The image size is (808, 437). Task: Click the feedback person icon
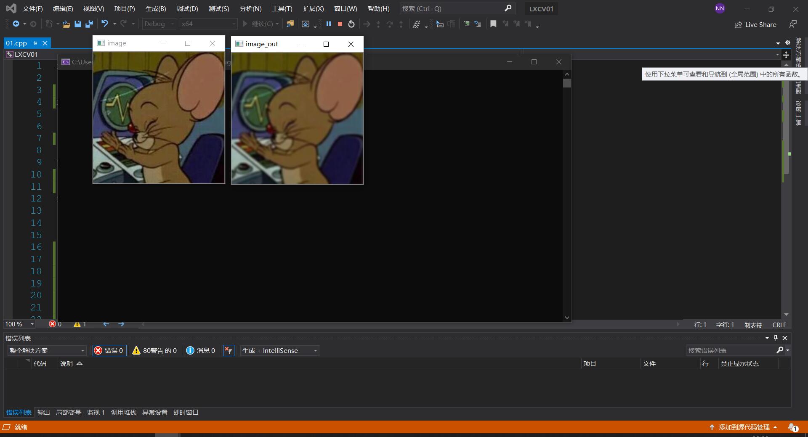click(793, 24)
